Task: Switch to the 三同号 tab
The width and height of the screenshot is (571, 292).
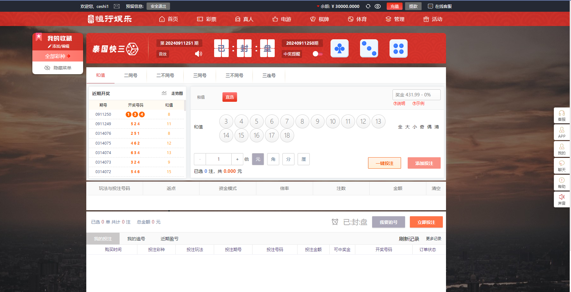Action: click(200, 75)
